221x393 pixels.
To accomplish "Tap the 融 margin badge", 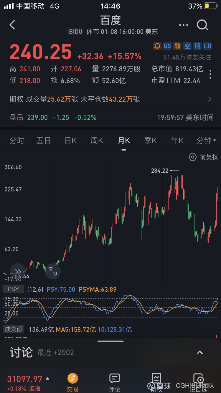I will click(x=177, y=46).
